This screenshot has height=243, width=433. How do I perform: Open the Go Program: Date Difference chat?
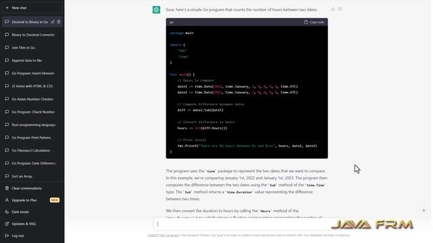(x=32, y=163)
